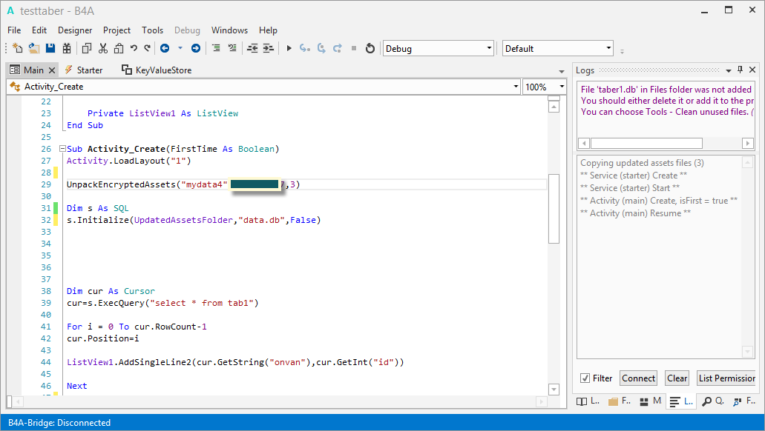Click the Save file toolbar icon
Image resolution: width=765 pixels, height=431 pixels.
pos(50,48)
